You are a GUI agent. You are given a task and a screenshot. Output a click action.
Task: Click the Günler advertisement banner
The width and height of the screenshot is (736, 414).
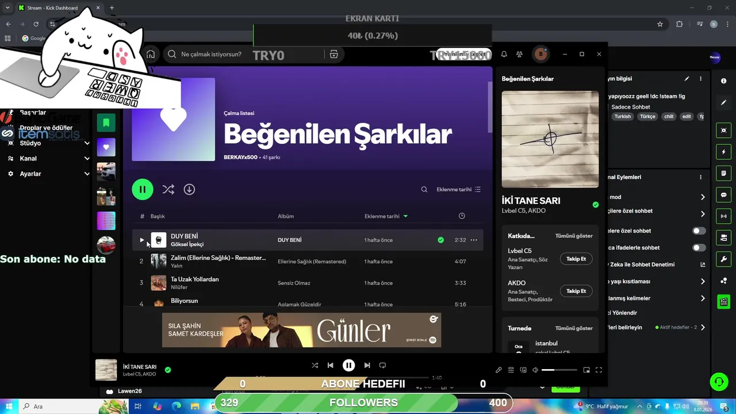(x=301, y=330)
